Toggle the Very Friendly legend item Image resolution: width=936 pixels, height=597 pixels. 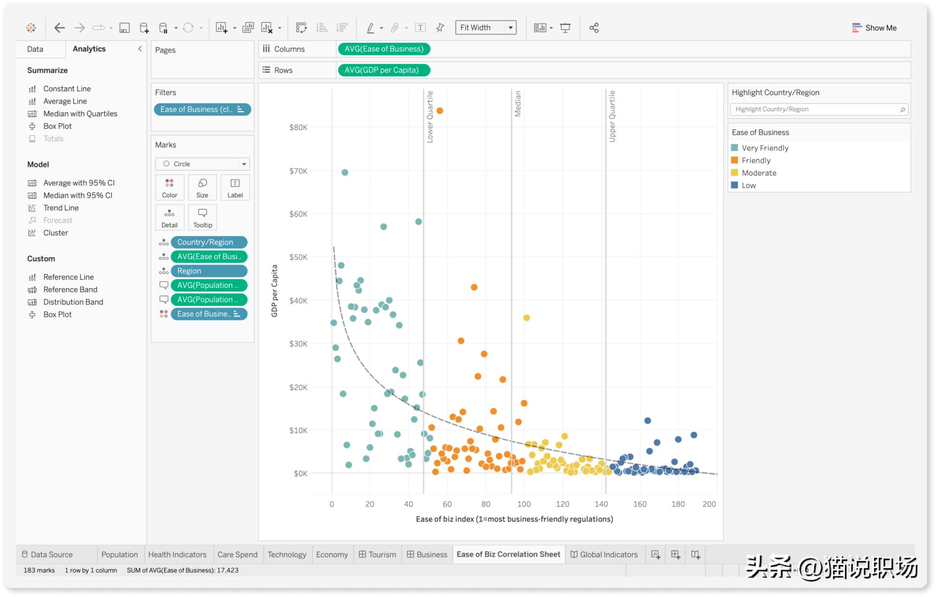click(x=765, y=148)
